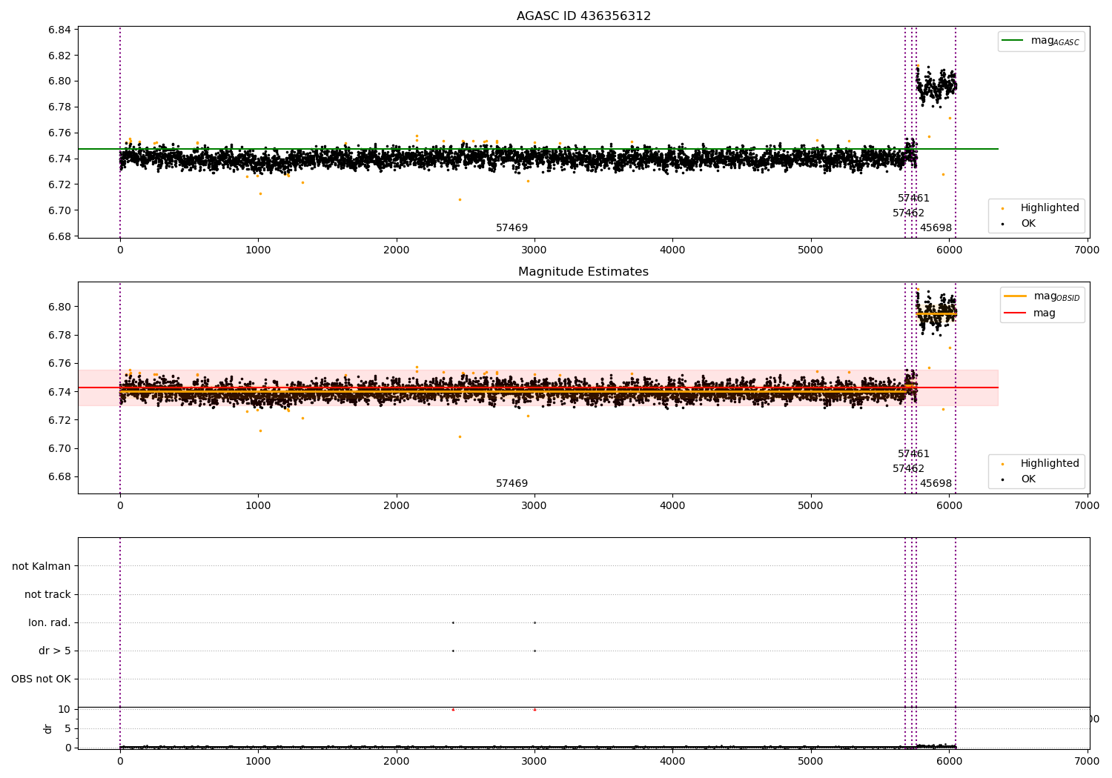Select the green mag AGASC legend line sample
The width and height of the screenshot is (1112, 778).
click(x=1012, y=41)
